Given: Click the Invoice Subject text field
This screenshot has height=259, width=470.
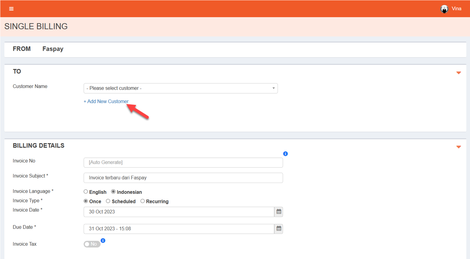Looking at the screenshot, I should click(183, 178).
